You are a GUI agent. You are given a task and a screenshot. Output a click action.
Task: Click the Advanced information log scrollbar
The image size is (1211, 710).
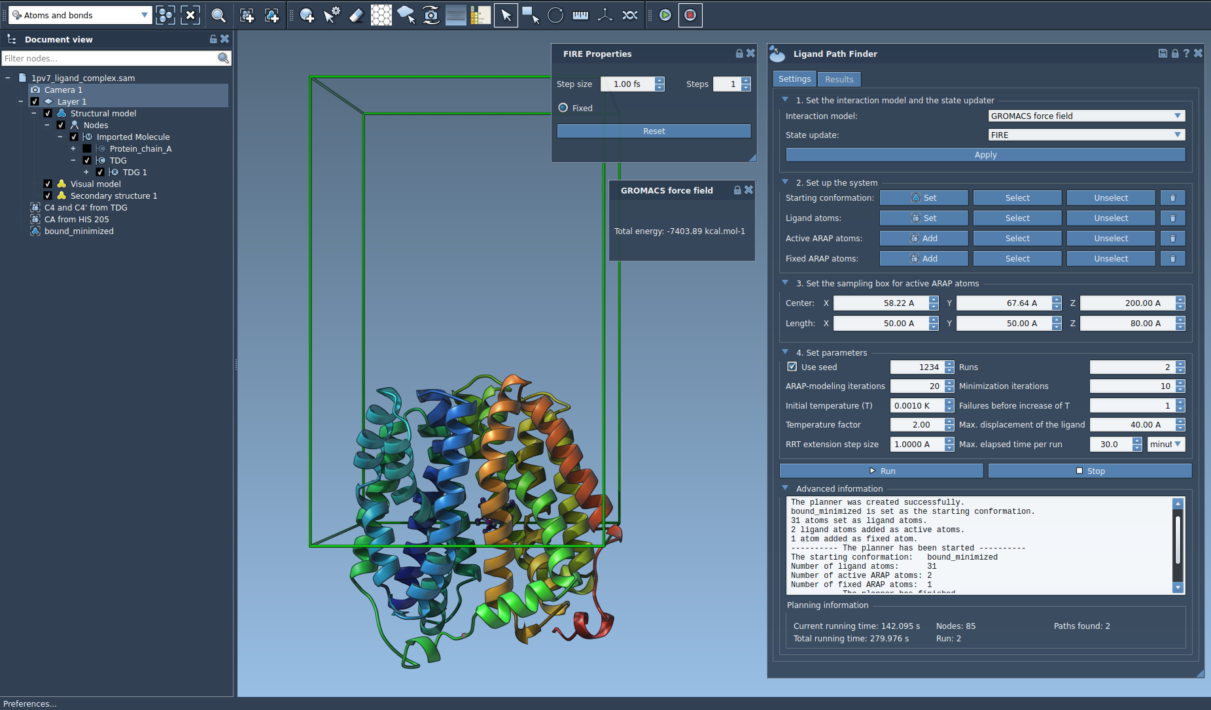[x=1178, y=540]
